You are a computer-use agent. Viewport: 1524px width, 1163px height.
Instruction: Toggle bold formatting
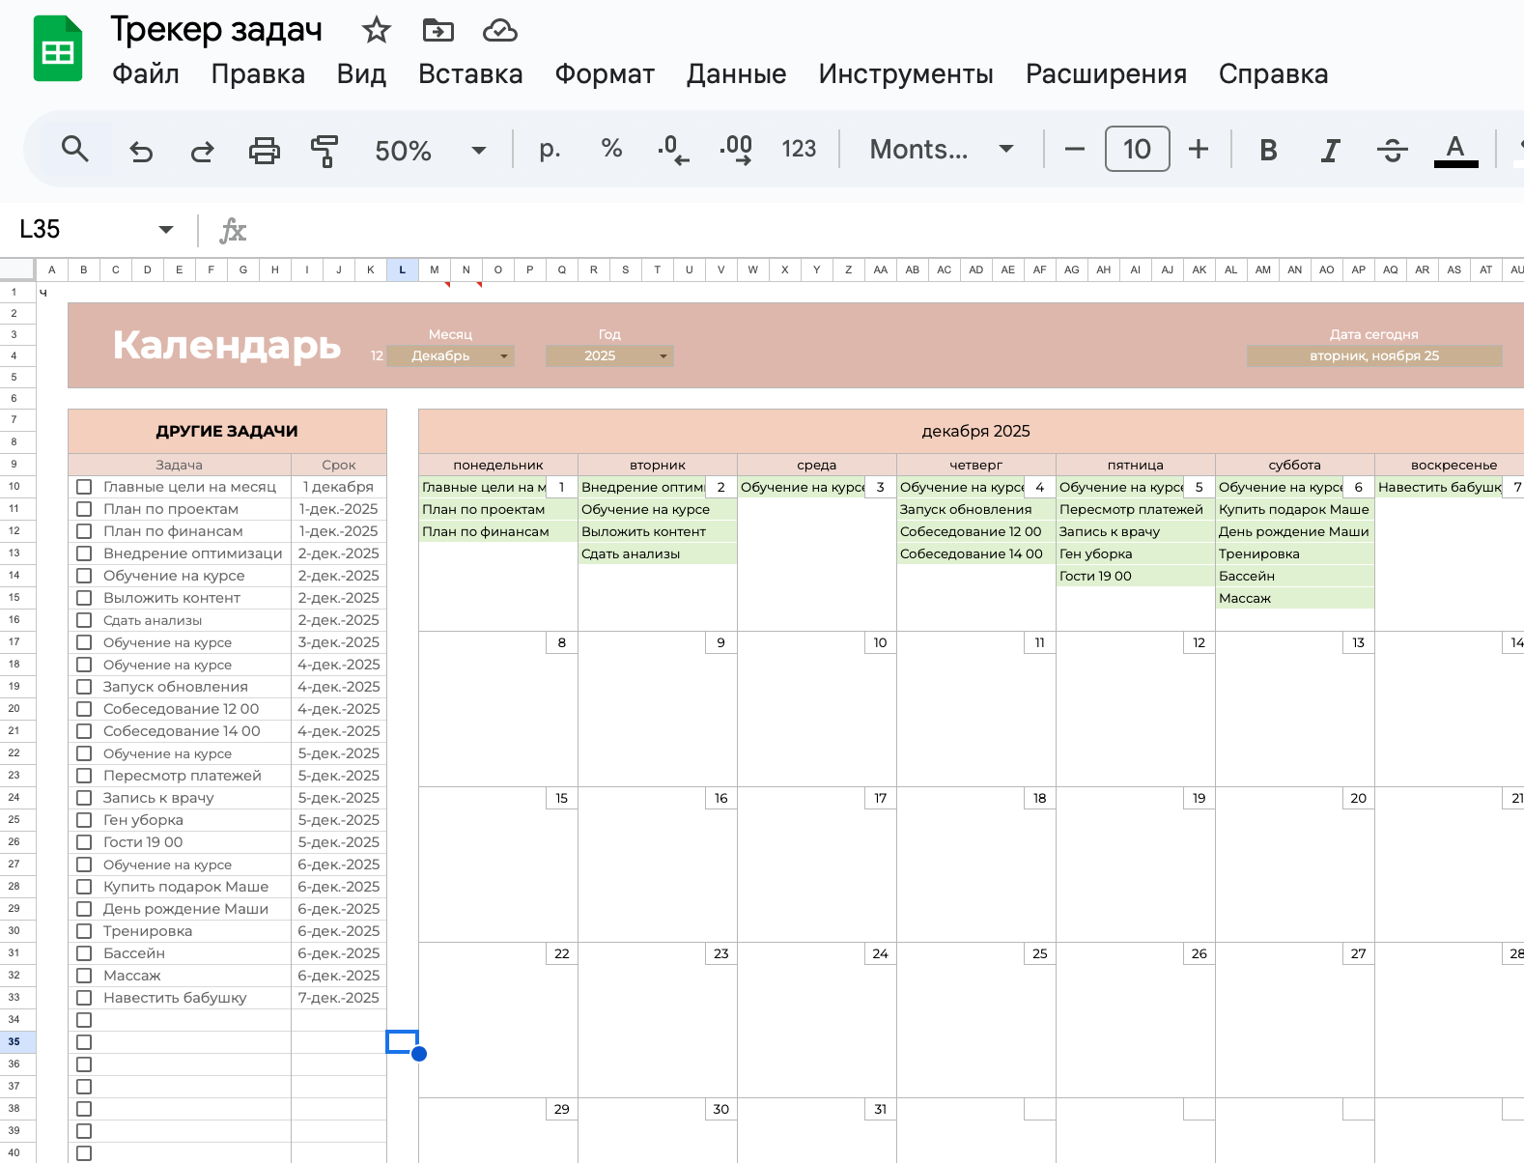(1268, 150)
